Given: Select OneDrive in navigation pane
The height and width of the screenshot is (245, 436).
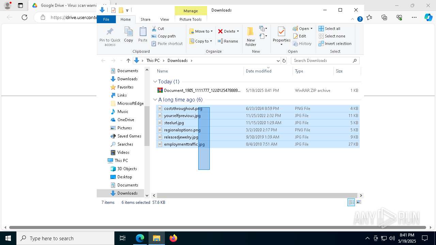Looking at the screenshot, I should pos(126,120).
